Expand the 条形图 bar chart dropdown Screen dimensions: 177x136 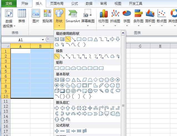(x=138, y=18)
